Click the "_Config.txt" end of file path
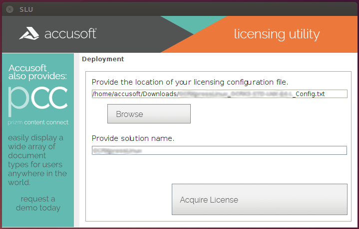 309,94
